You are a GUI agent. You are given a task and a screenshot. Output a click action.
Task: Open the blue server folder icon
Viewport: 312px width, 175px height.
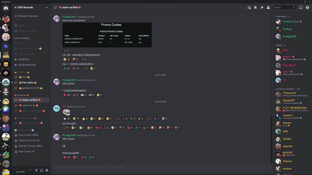click(x=6, y=46)
